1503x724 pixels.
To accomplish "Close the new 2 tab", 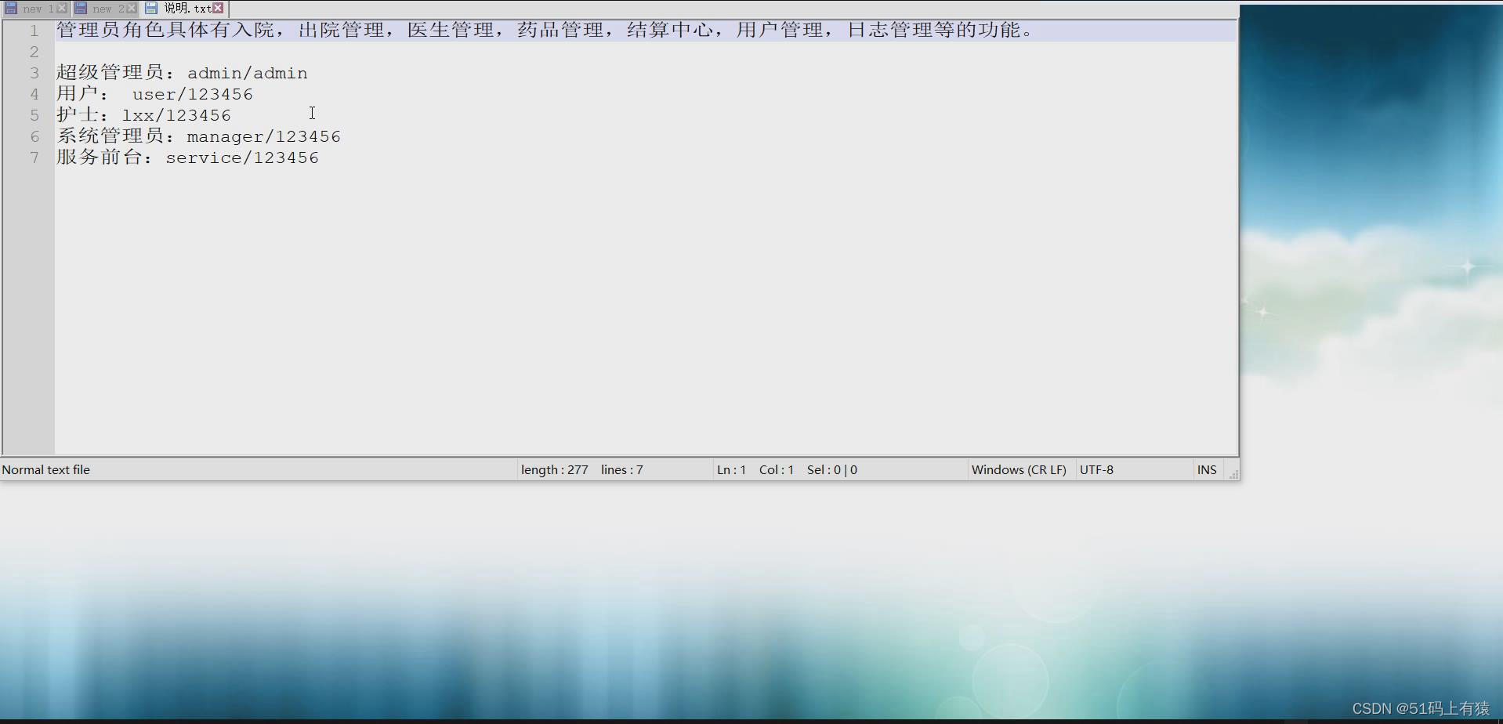I will coord(132,9).
